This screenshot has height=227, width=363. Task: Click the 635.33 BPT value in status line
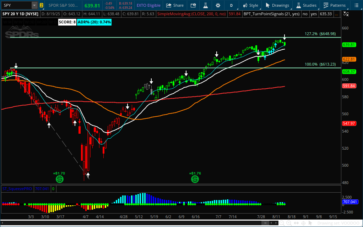(326, 14)
